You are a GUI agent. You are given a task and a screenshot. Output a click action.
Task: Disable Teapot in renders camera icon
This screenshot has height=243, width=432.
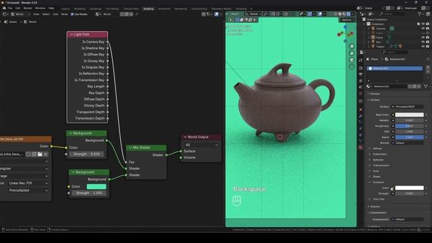click(427, 47)
